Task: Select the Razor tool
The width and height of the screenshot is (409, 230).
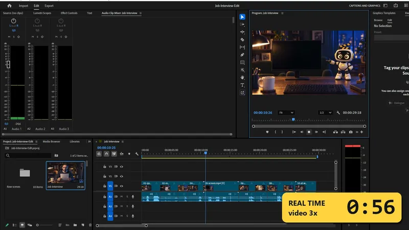Action: point(242,40)
